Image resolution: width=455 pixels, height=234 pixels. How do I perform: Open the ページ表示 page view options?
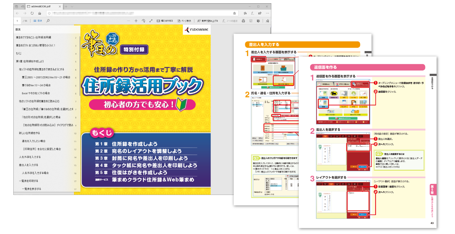pos(184,21)
